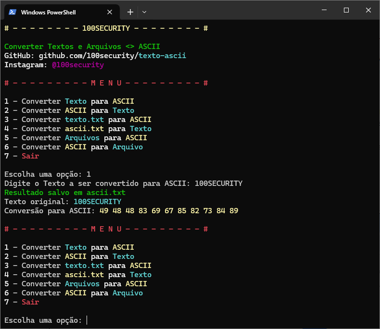380x329 pixels.
Task: Click second menu's '5 - Converter Arquivos para ASCII'
Action: (x=76, y=284)
